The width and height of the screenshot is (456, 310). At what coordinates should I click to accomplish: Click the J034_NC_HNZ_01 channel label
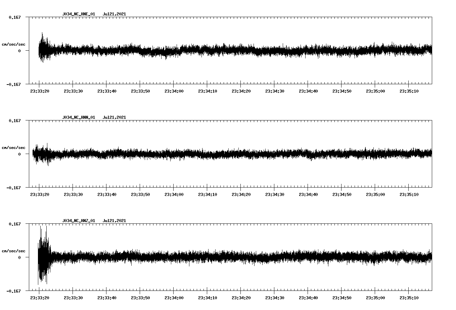coord(78,221)
